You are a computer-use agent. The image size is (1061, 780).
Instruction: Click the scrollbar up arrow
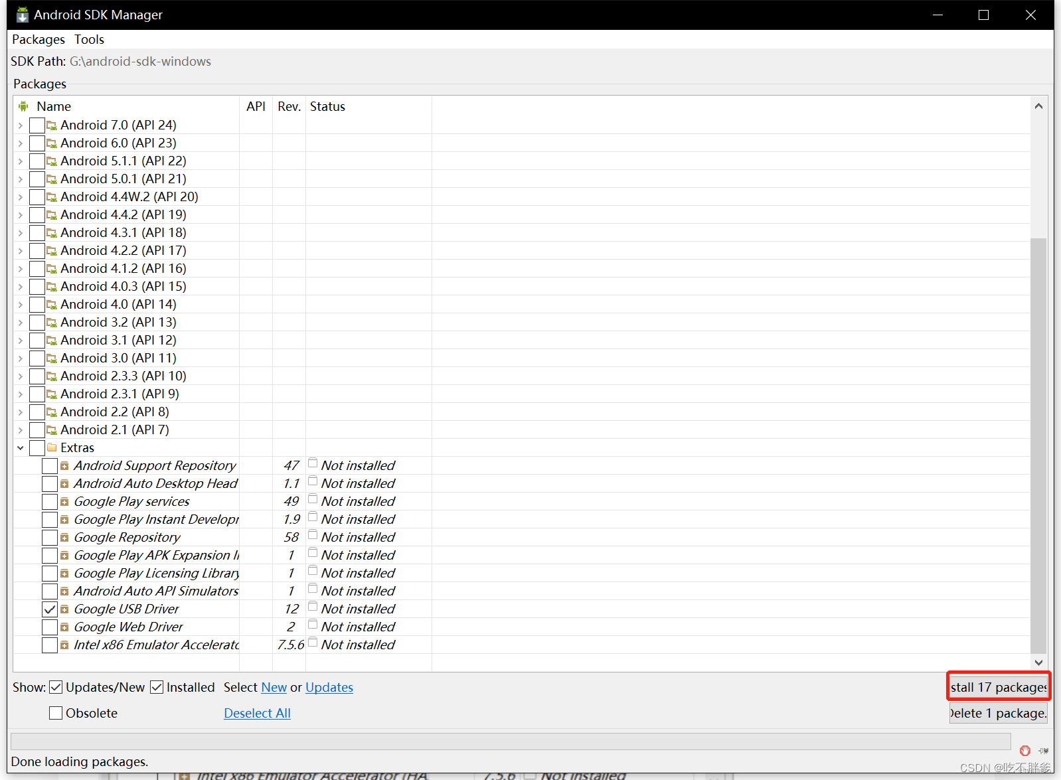[1038, 106]
